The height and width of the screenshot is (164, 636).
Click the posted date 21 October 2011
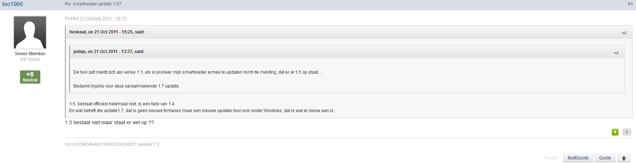pyautogui.click(x=103, y=18)
